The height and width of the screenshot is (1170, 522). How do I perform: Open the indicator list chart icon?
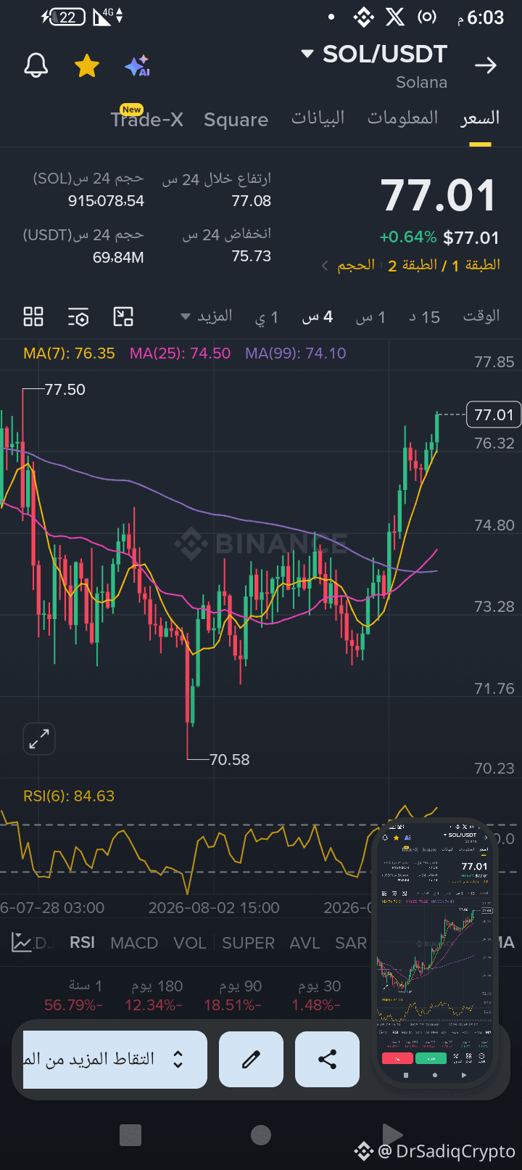click(22, 943)
